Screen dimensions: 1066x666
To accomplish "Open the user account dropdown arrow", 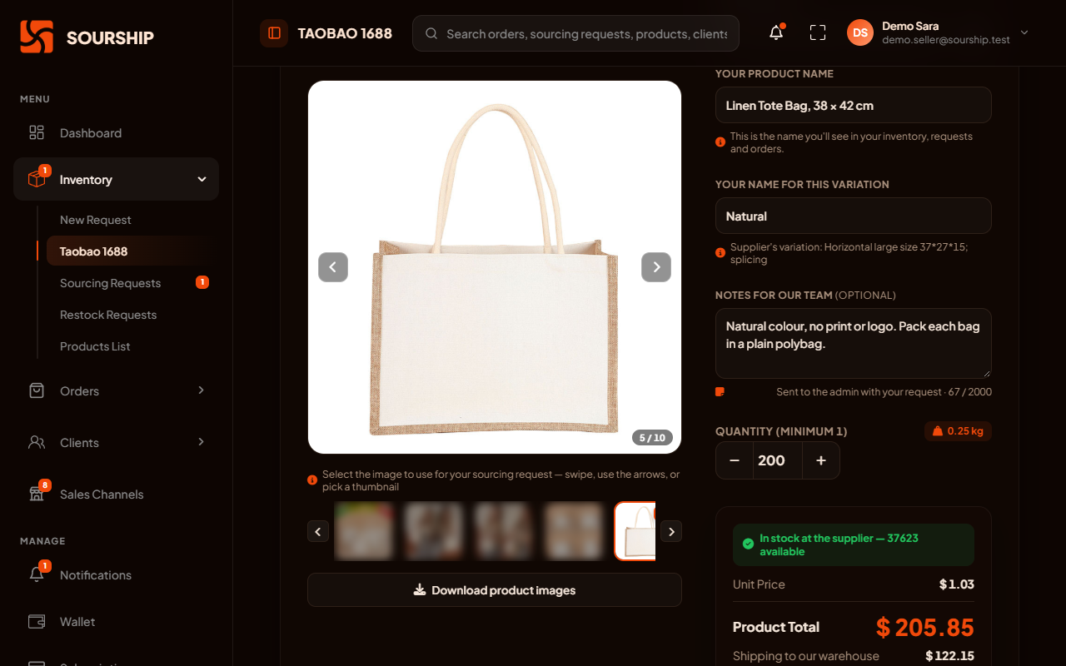I will tap(1024, 33).
